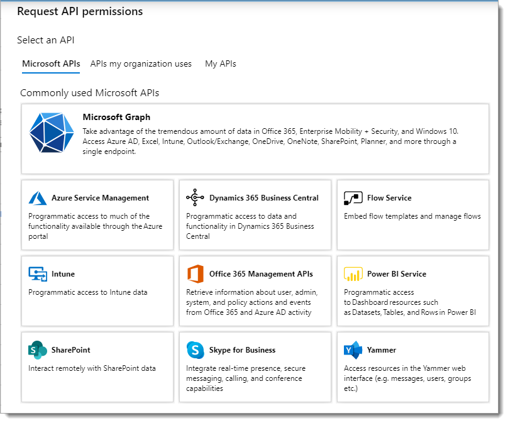Screen dimensions: 508x423
Task: Switch to the Microsoft APIs tab
Action: pos(51,63)
